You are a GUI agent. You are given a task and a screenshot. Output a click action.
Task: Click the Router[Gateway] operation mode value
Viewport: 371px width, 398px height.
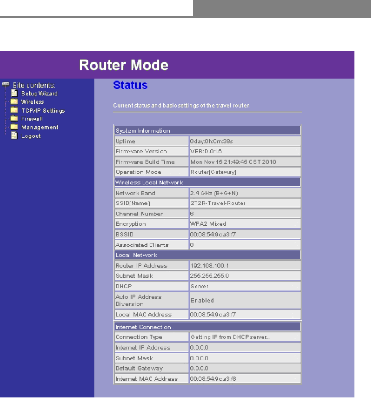(213, 172)
